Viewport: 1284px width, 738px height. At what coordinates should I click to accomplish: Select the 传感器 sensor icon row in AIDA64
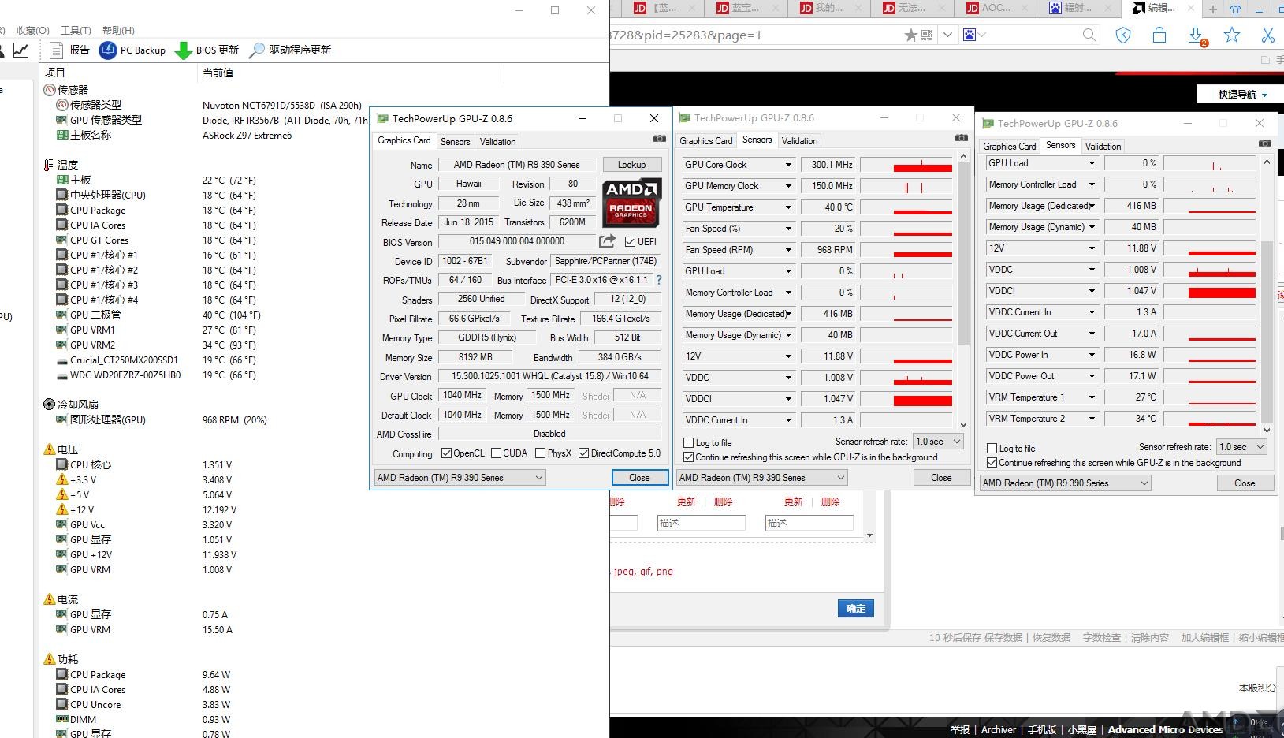(x=66, y=90)
